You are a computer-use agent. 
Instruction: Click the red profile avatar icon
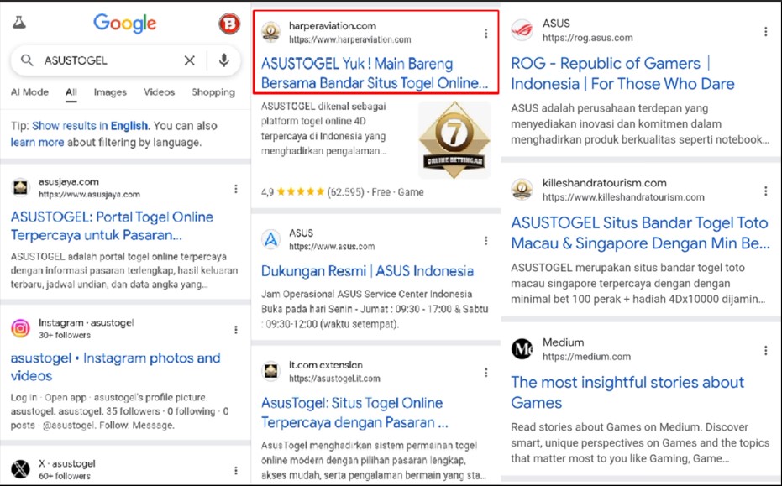(x=228, y=24)
